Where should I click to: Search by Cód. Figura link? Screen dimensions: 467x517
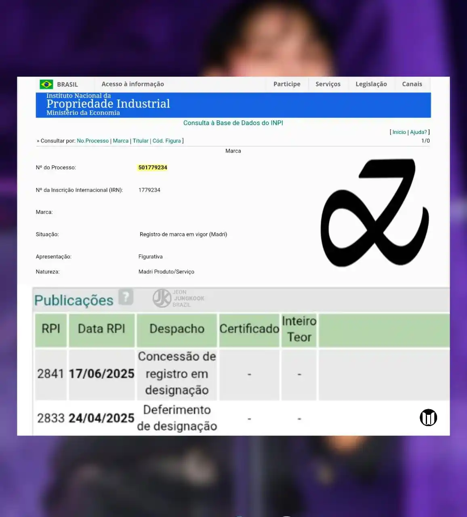click(167, 141)
